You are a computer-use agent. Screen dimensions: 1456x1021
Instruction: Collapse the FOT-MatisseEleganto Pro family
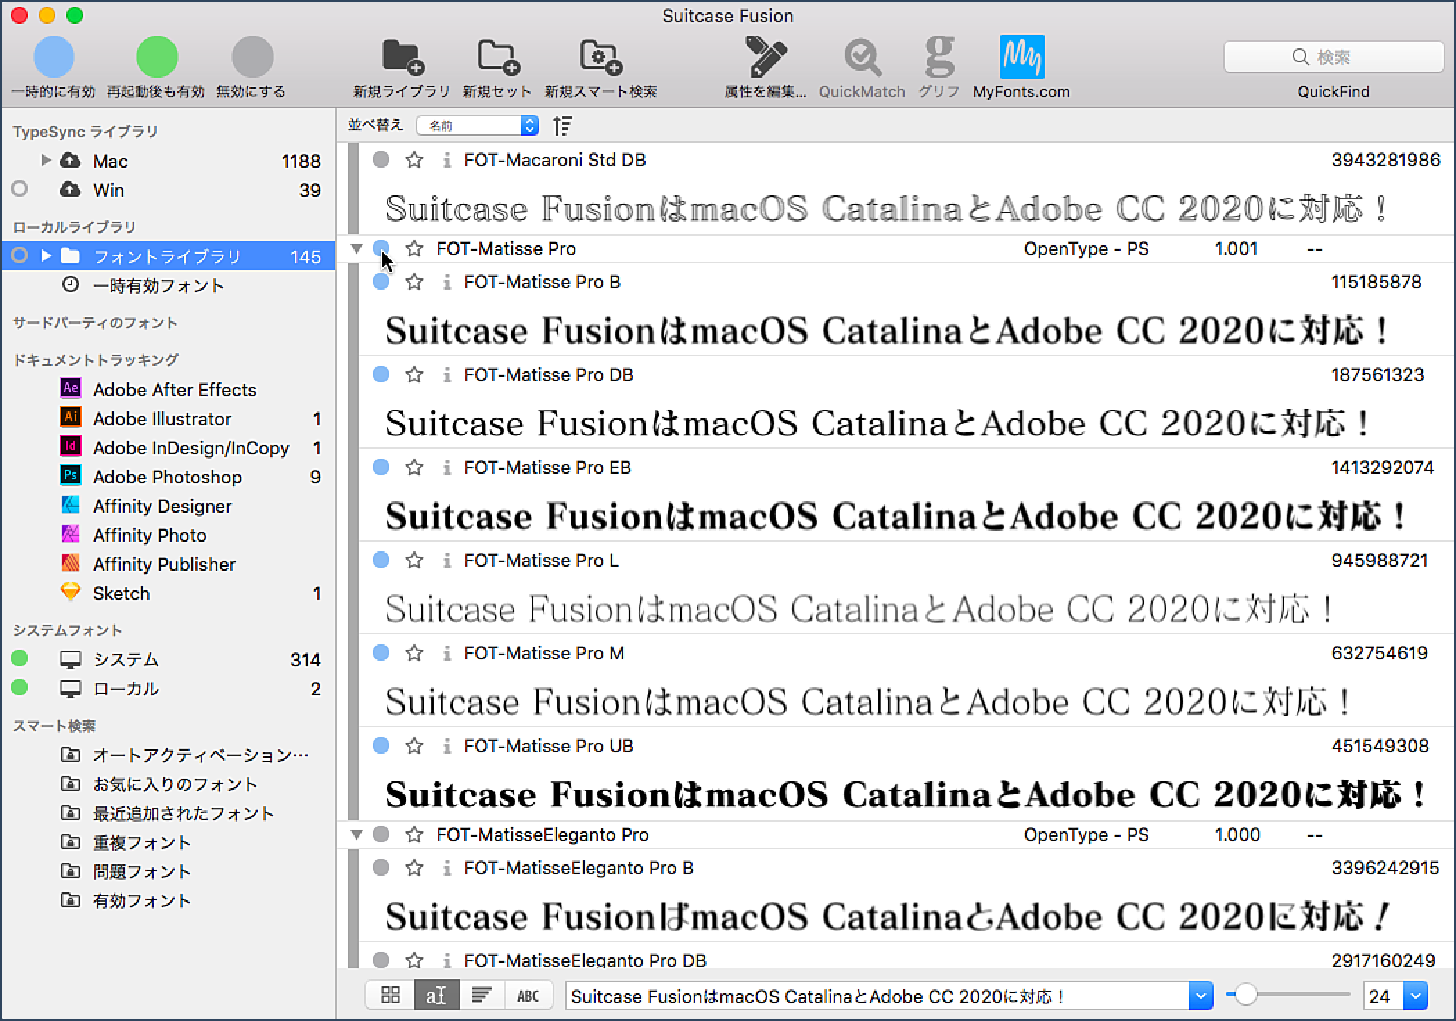point(357,834)
